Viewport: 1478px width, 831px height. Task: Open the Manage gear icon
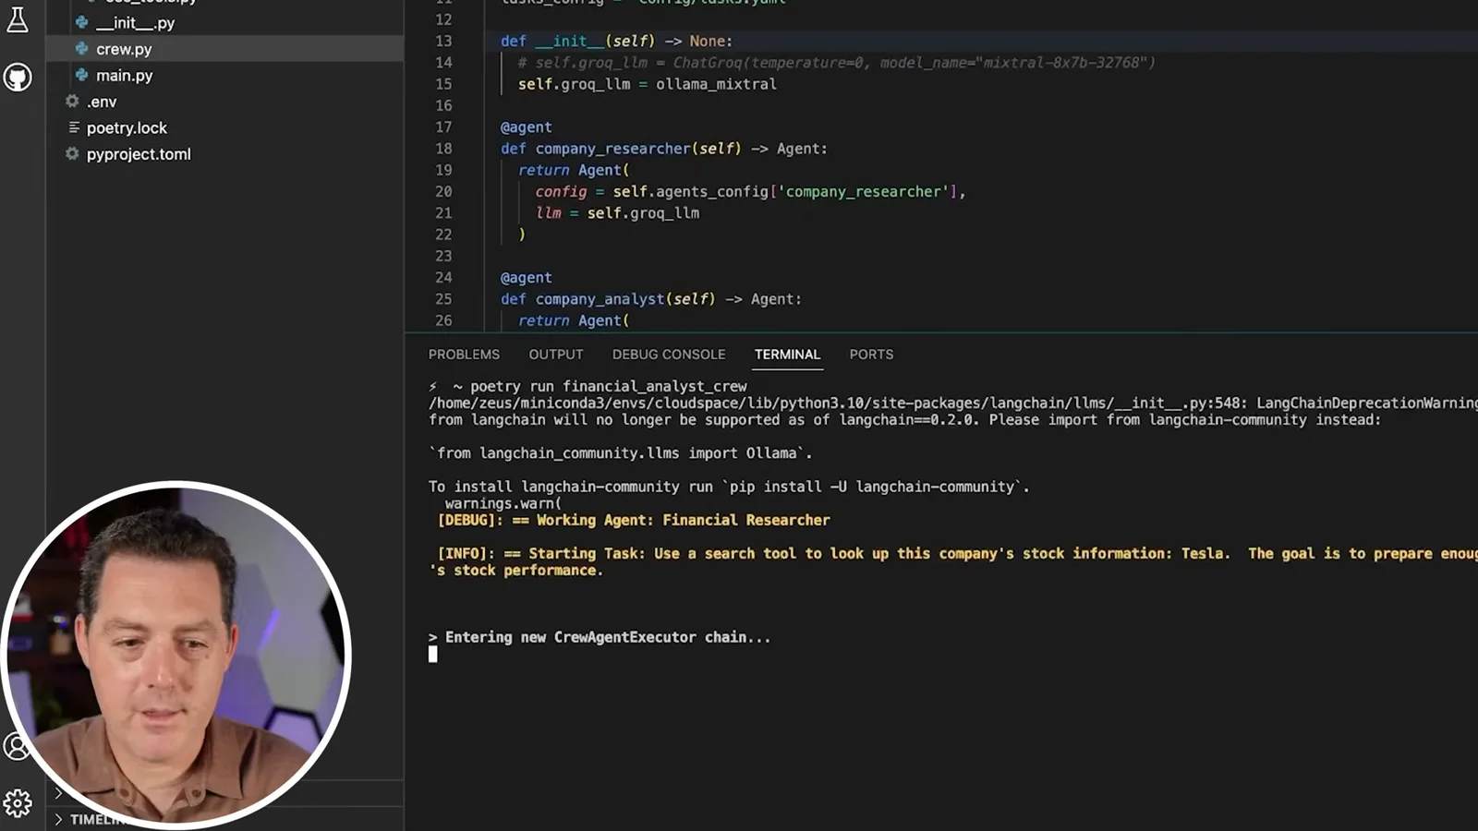click(x=18, y=803)
